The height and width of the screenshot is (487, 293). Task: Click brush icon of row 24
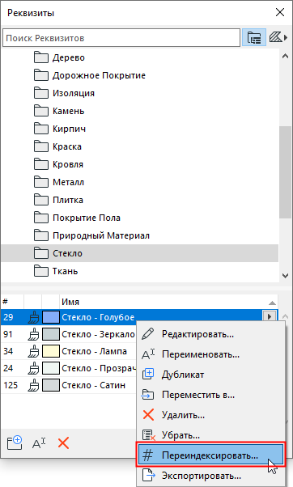coord(33,368)
